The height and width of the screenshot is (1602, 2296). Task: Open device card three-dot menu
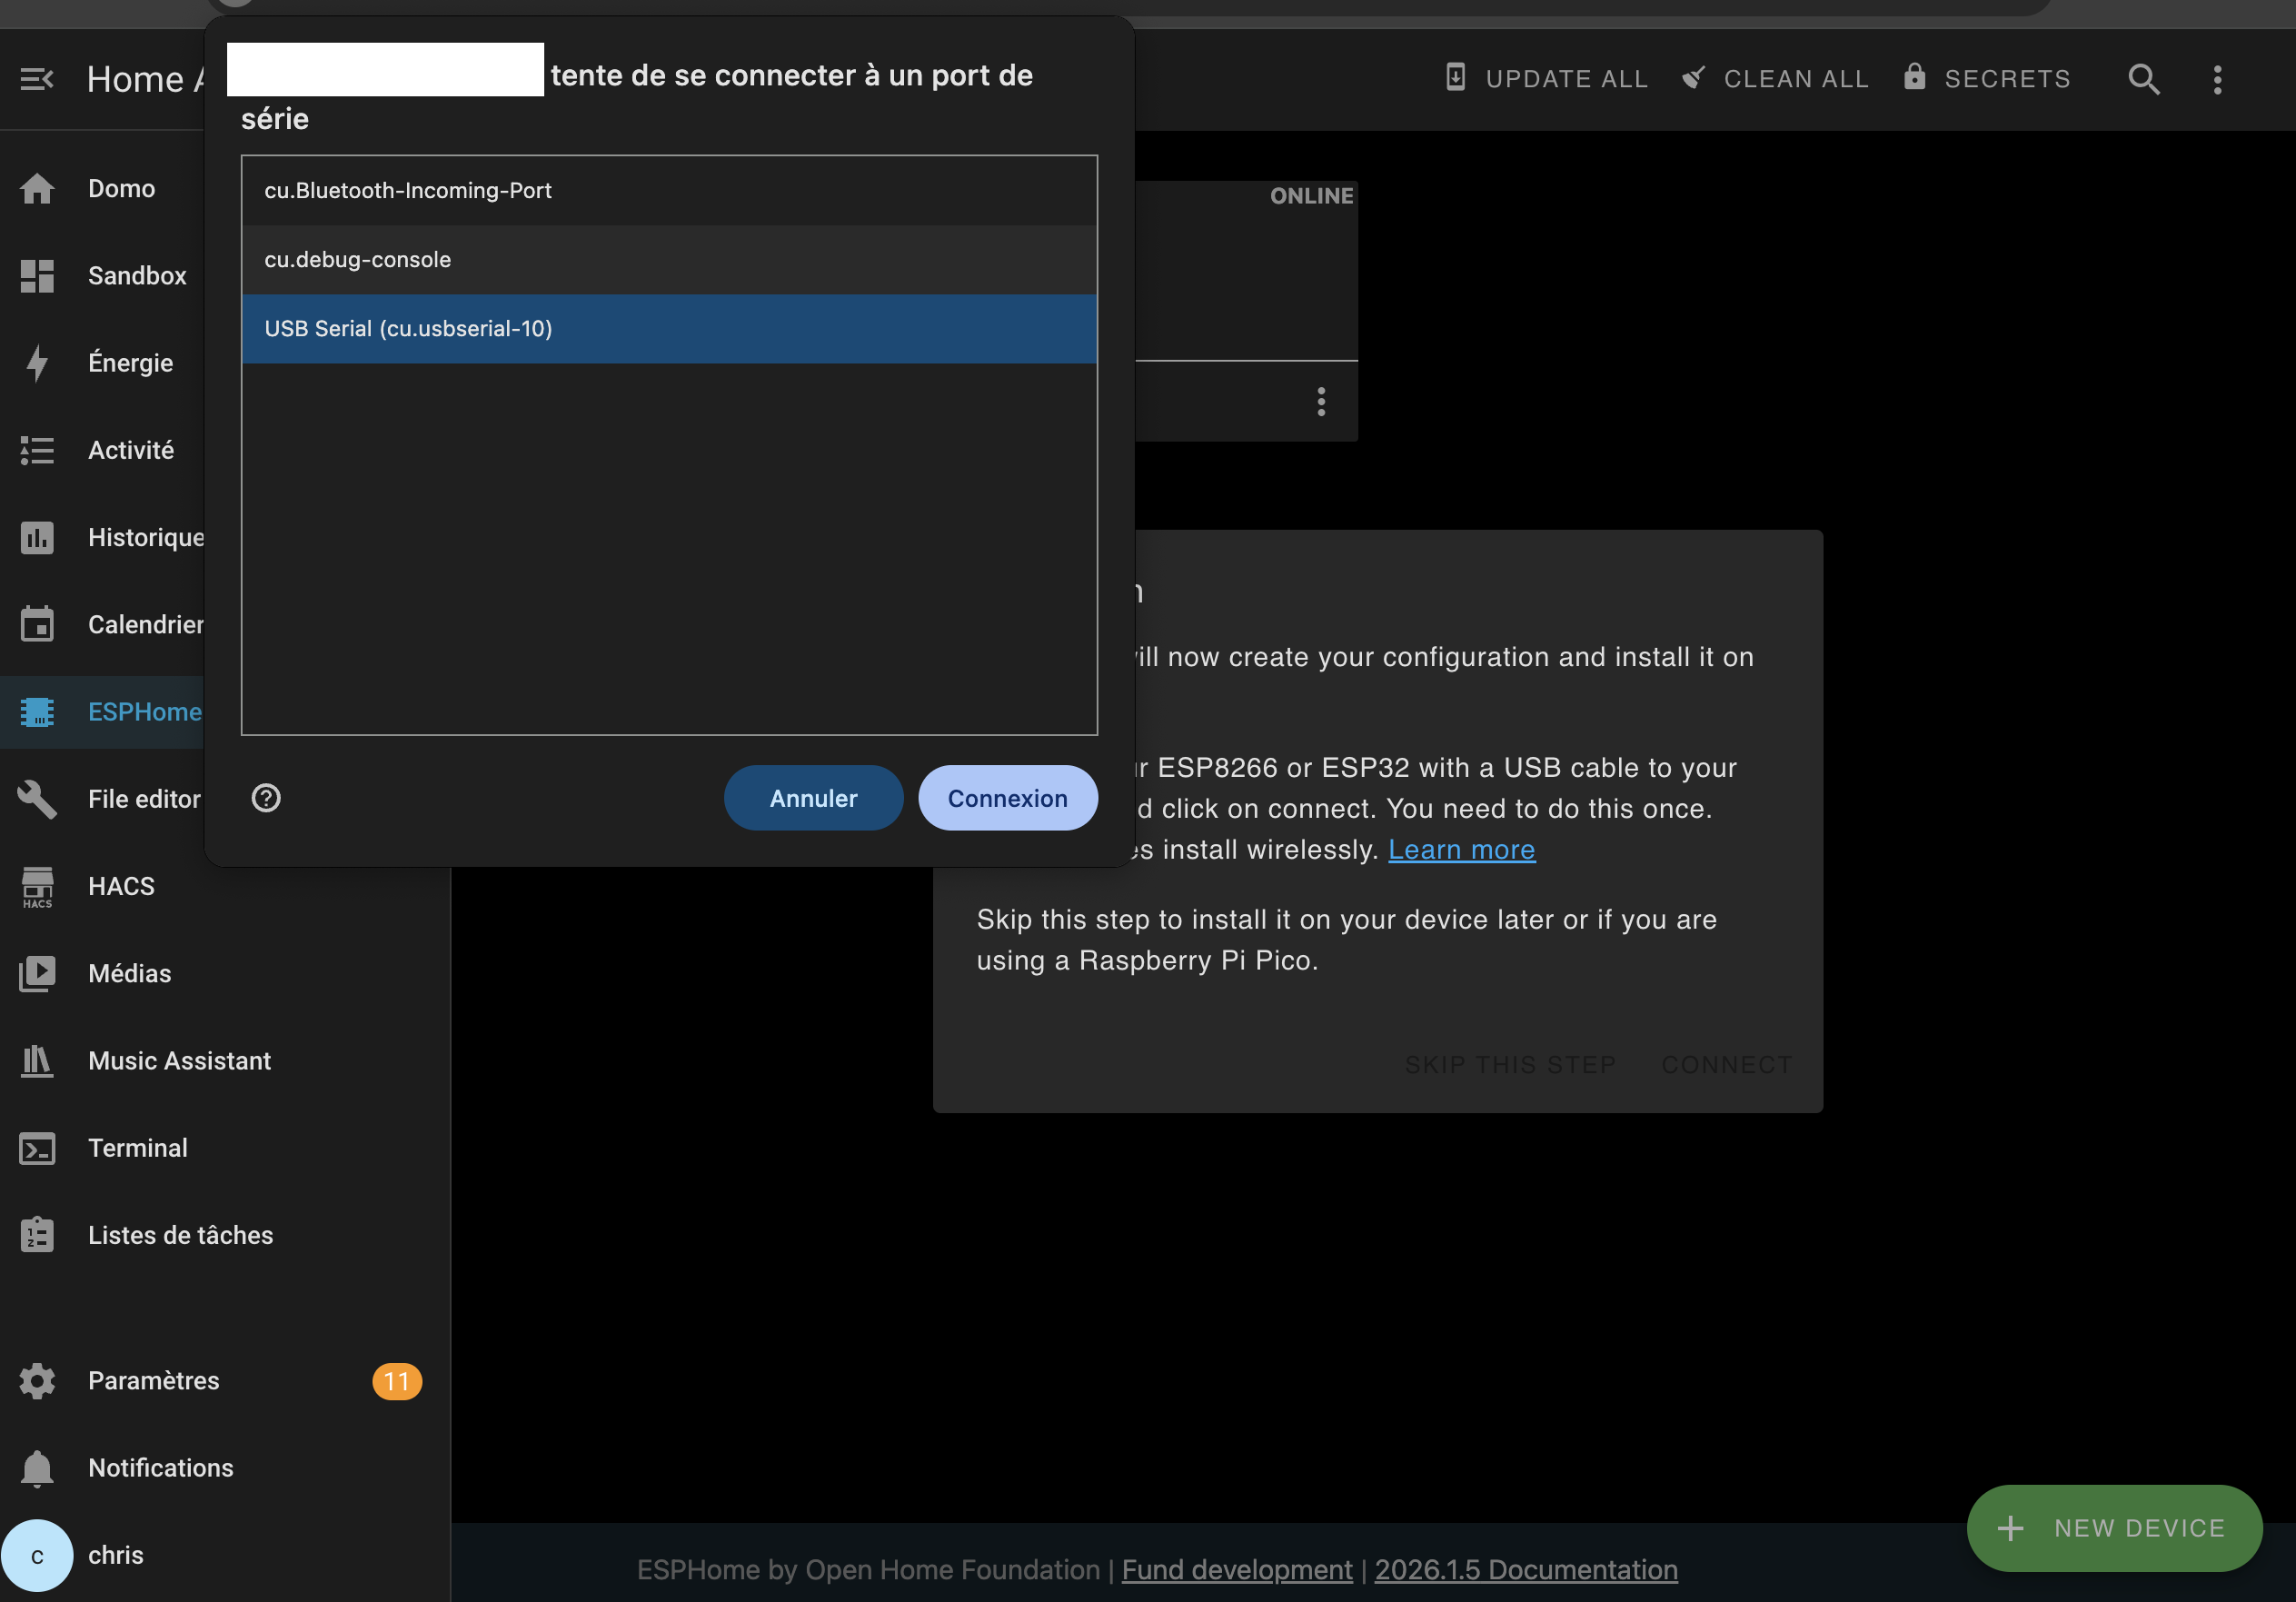pyautogui.click(x=1321, y=402)
